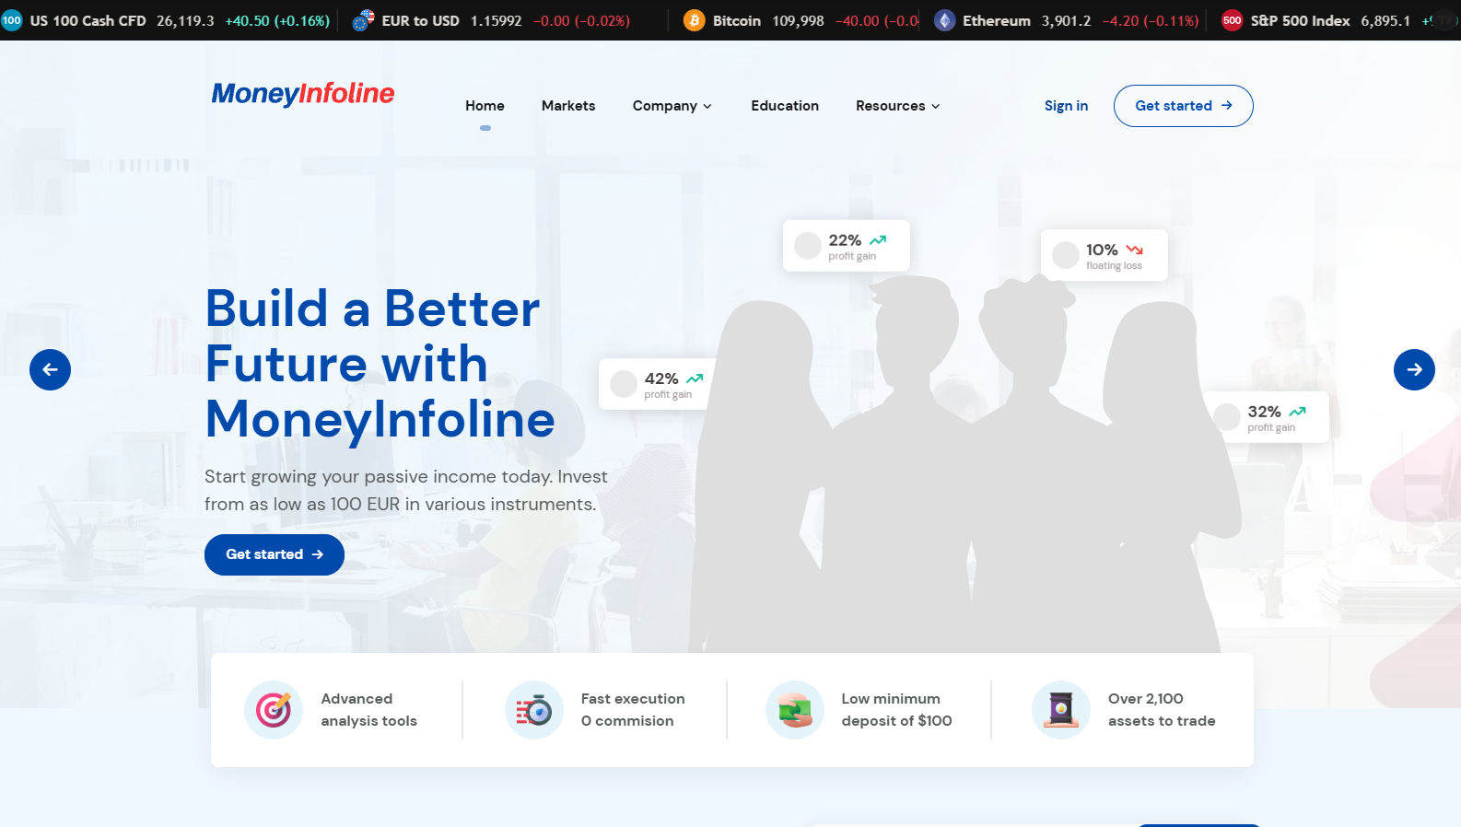Click the outlined Get started button in header
This screenshot has height=827, width=1461.
[x=1184, y=106]
